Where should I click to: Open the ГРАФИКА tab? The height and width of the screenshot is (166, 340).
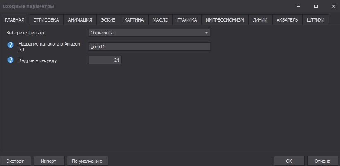click(x=187, y=20)
